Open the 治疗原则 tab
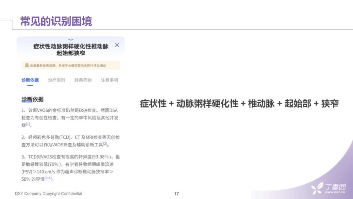This screenshot has width=353, height=199. tap(57, 80)
